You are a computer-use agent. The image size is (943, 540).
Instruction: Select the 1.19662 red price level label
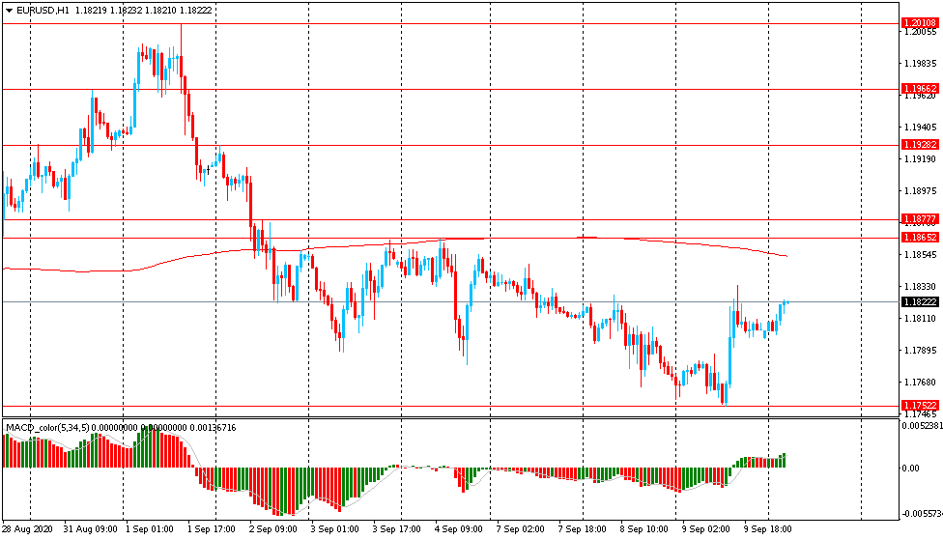pyautogui.click(x=920, y=89)
